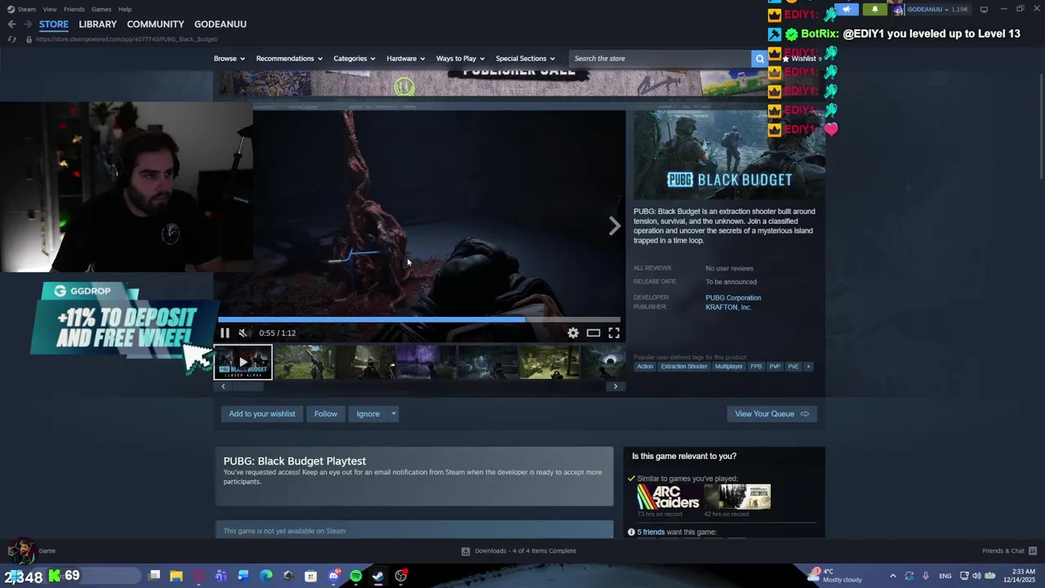Seek on the trailer progress bar
Screen dimensions: 1045x588
(419, 319)
